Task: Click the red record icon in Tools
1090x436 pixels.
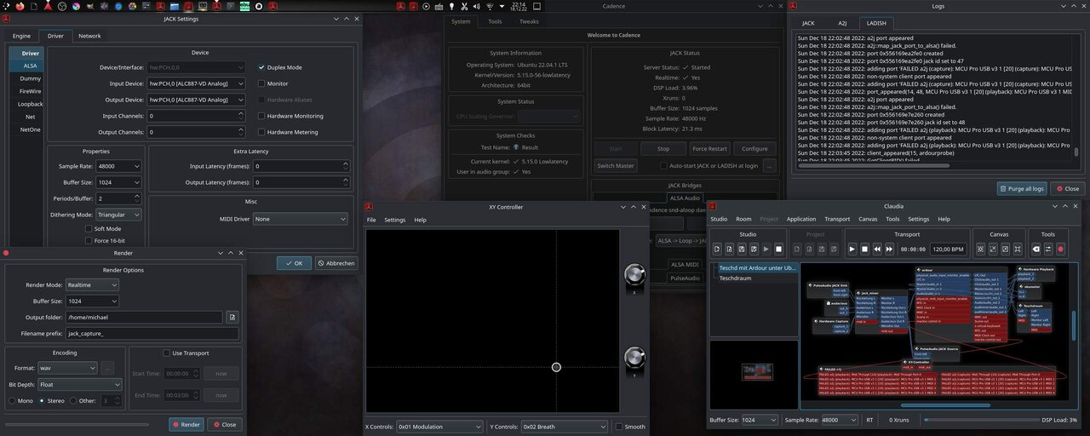Action: [1060, 250]
